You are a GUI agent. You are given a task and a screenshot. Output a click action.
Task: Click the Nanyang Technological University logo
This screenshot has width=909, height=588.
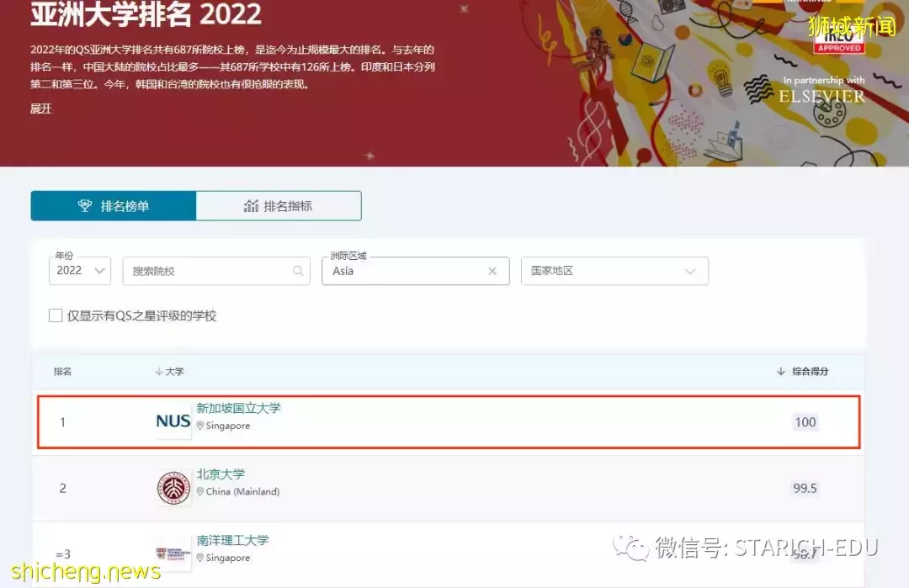coord(172,553)
